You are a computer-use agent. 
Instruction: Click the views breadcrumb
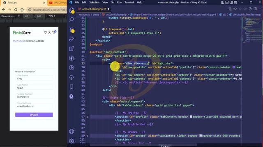(x=96, y=15)
